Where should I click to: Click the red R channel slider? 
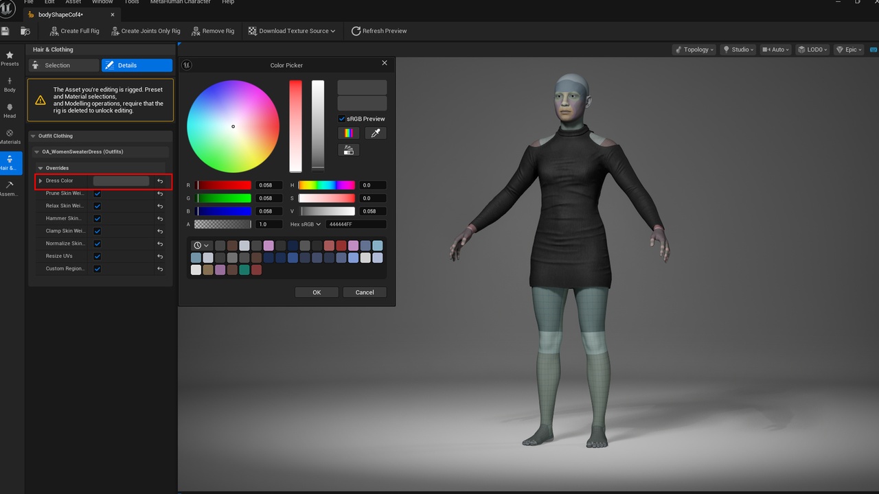click(223, 185)
